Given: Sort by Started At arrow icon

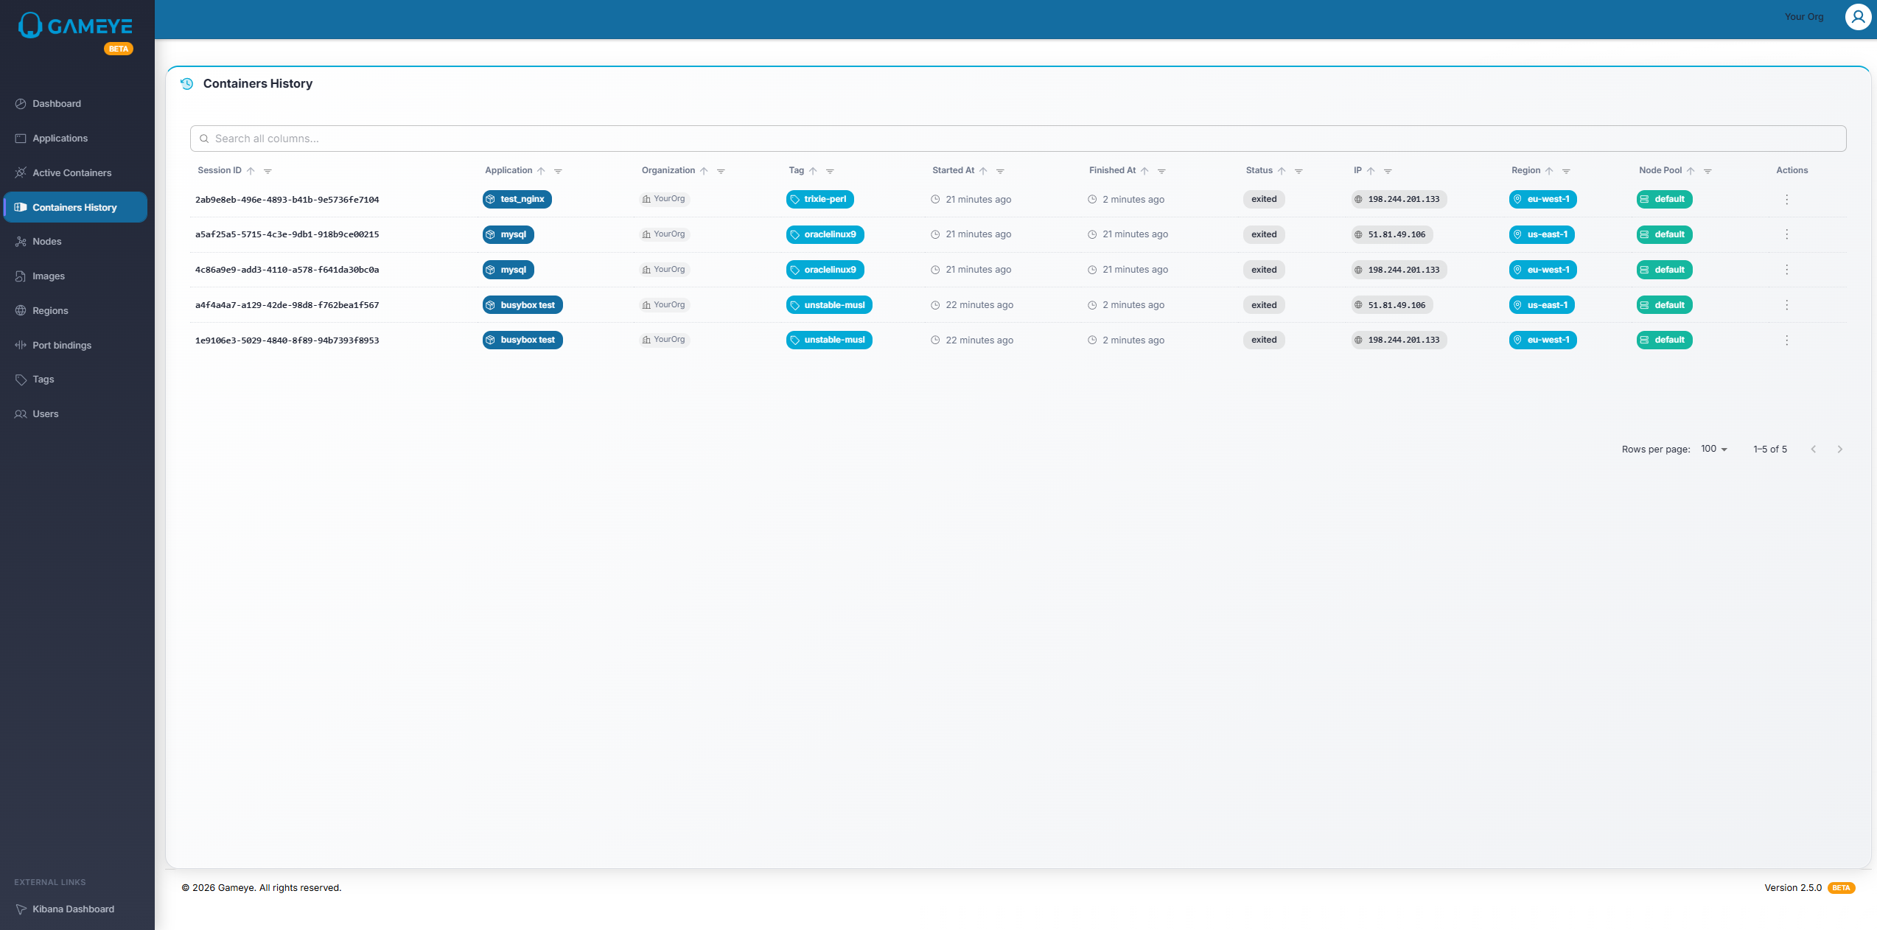Looking at the screenshot, I should [x=983, y=171].
